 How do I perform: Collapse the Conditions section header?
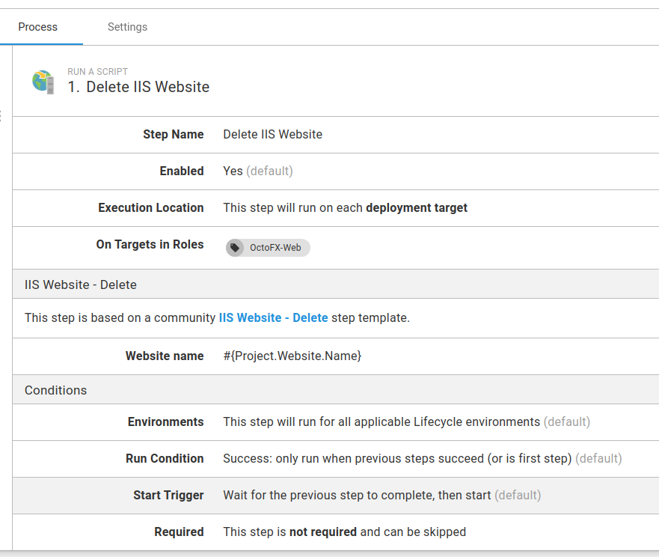335,390
